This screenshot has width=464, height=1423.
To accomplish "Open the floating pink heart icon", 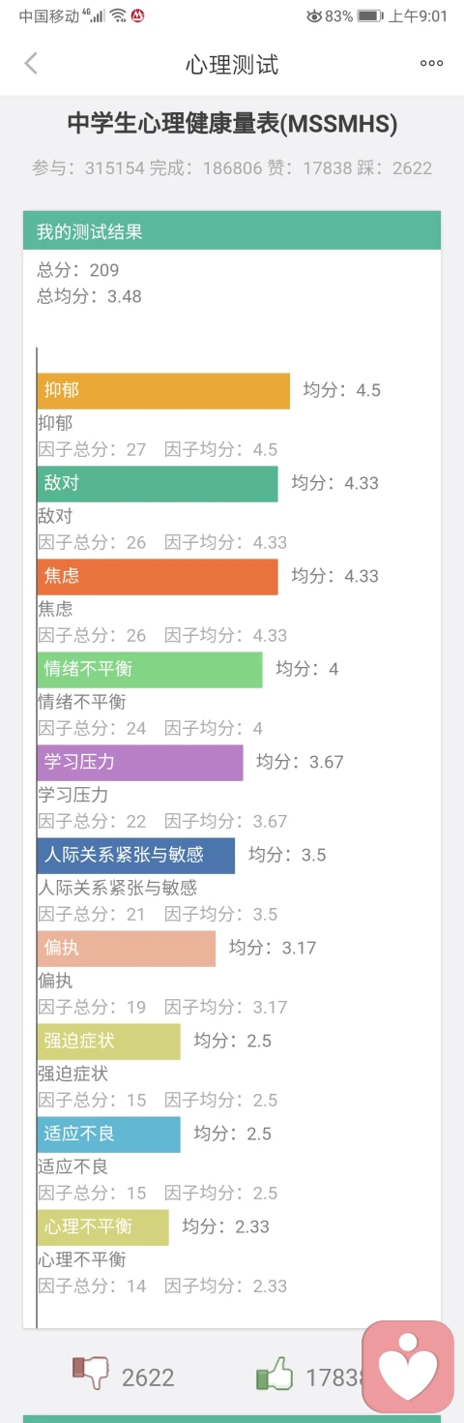I will click(408, 1366).
